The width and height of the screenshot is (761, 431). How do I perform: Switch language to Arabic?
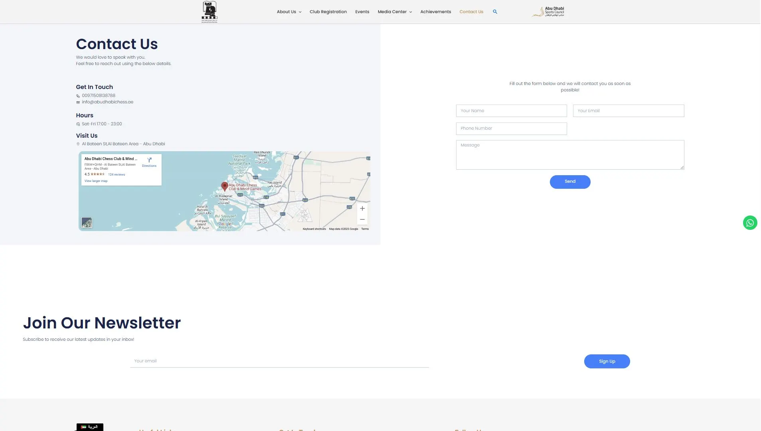pyautogui.click(x=90, y=427)
